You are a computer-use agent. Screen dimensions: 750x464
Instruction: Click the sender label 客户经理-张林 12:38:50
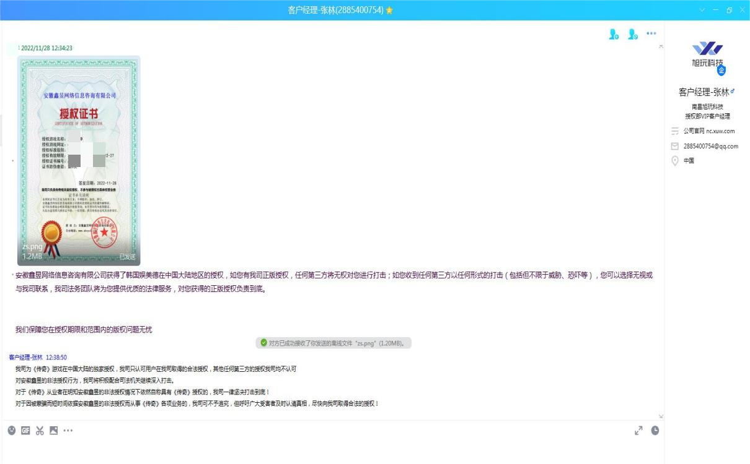(38, 358)
